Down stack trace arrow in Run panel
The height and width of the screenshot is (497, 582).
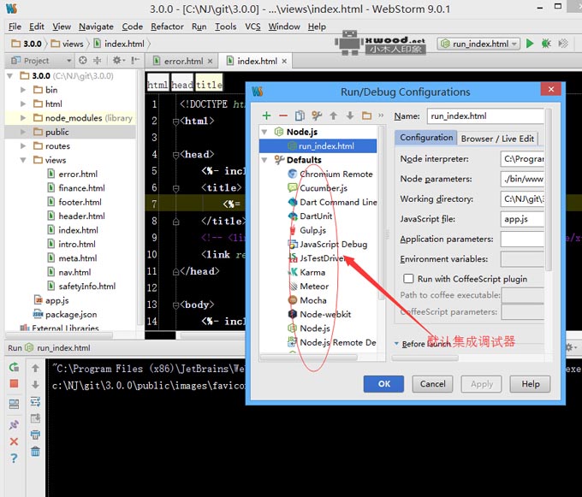[35, 384]
